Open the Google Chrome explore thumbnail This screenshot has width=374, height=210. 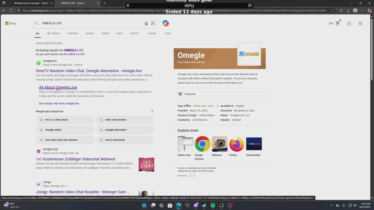tap(202, 144)
